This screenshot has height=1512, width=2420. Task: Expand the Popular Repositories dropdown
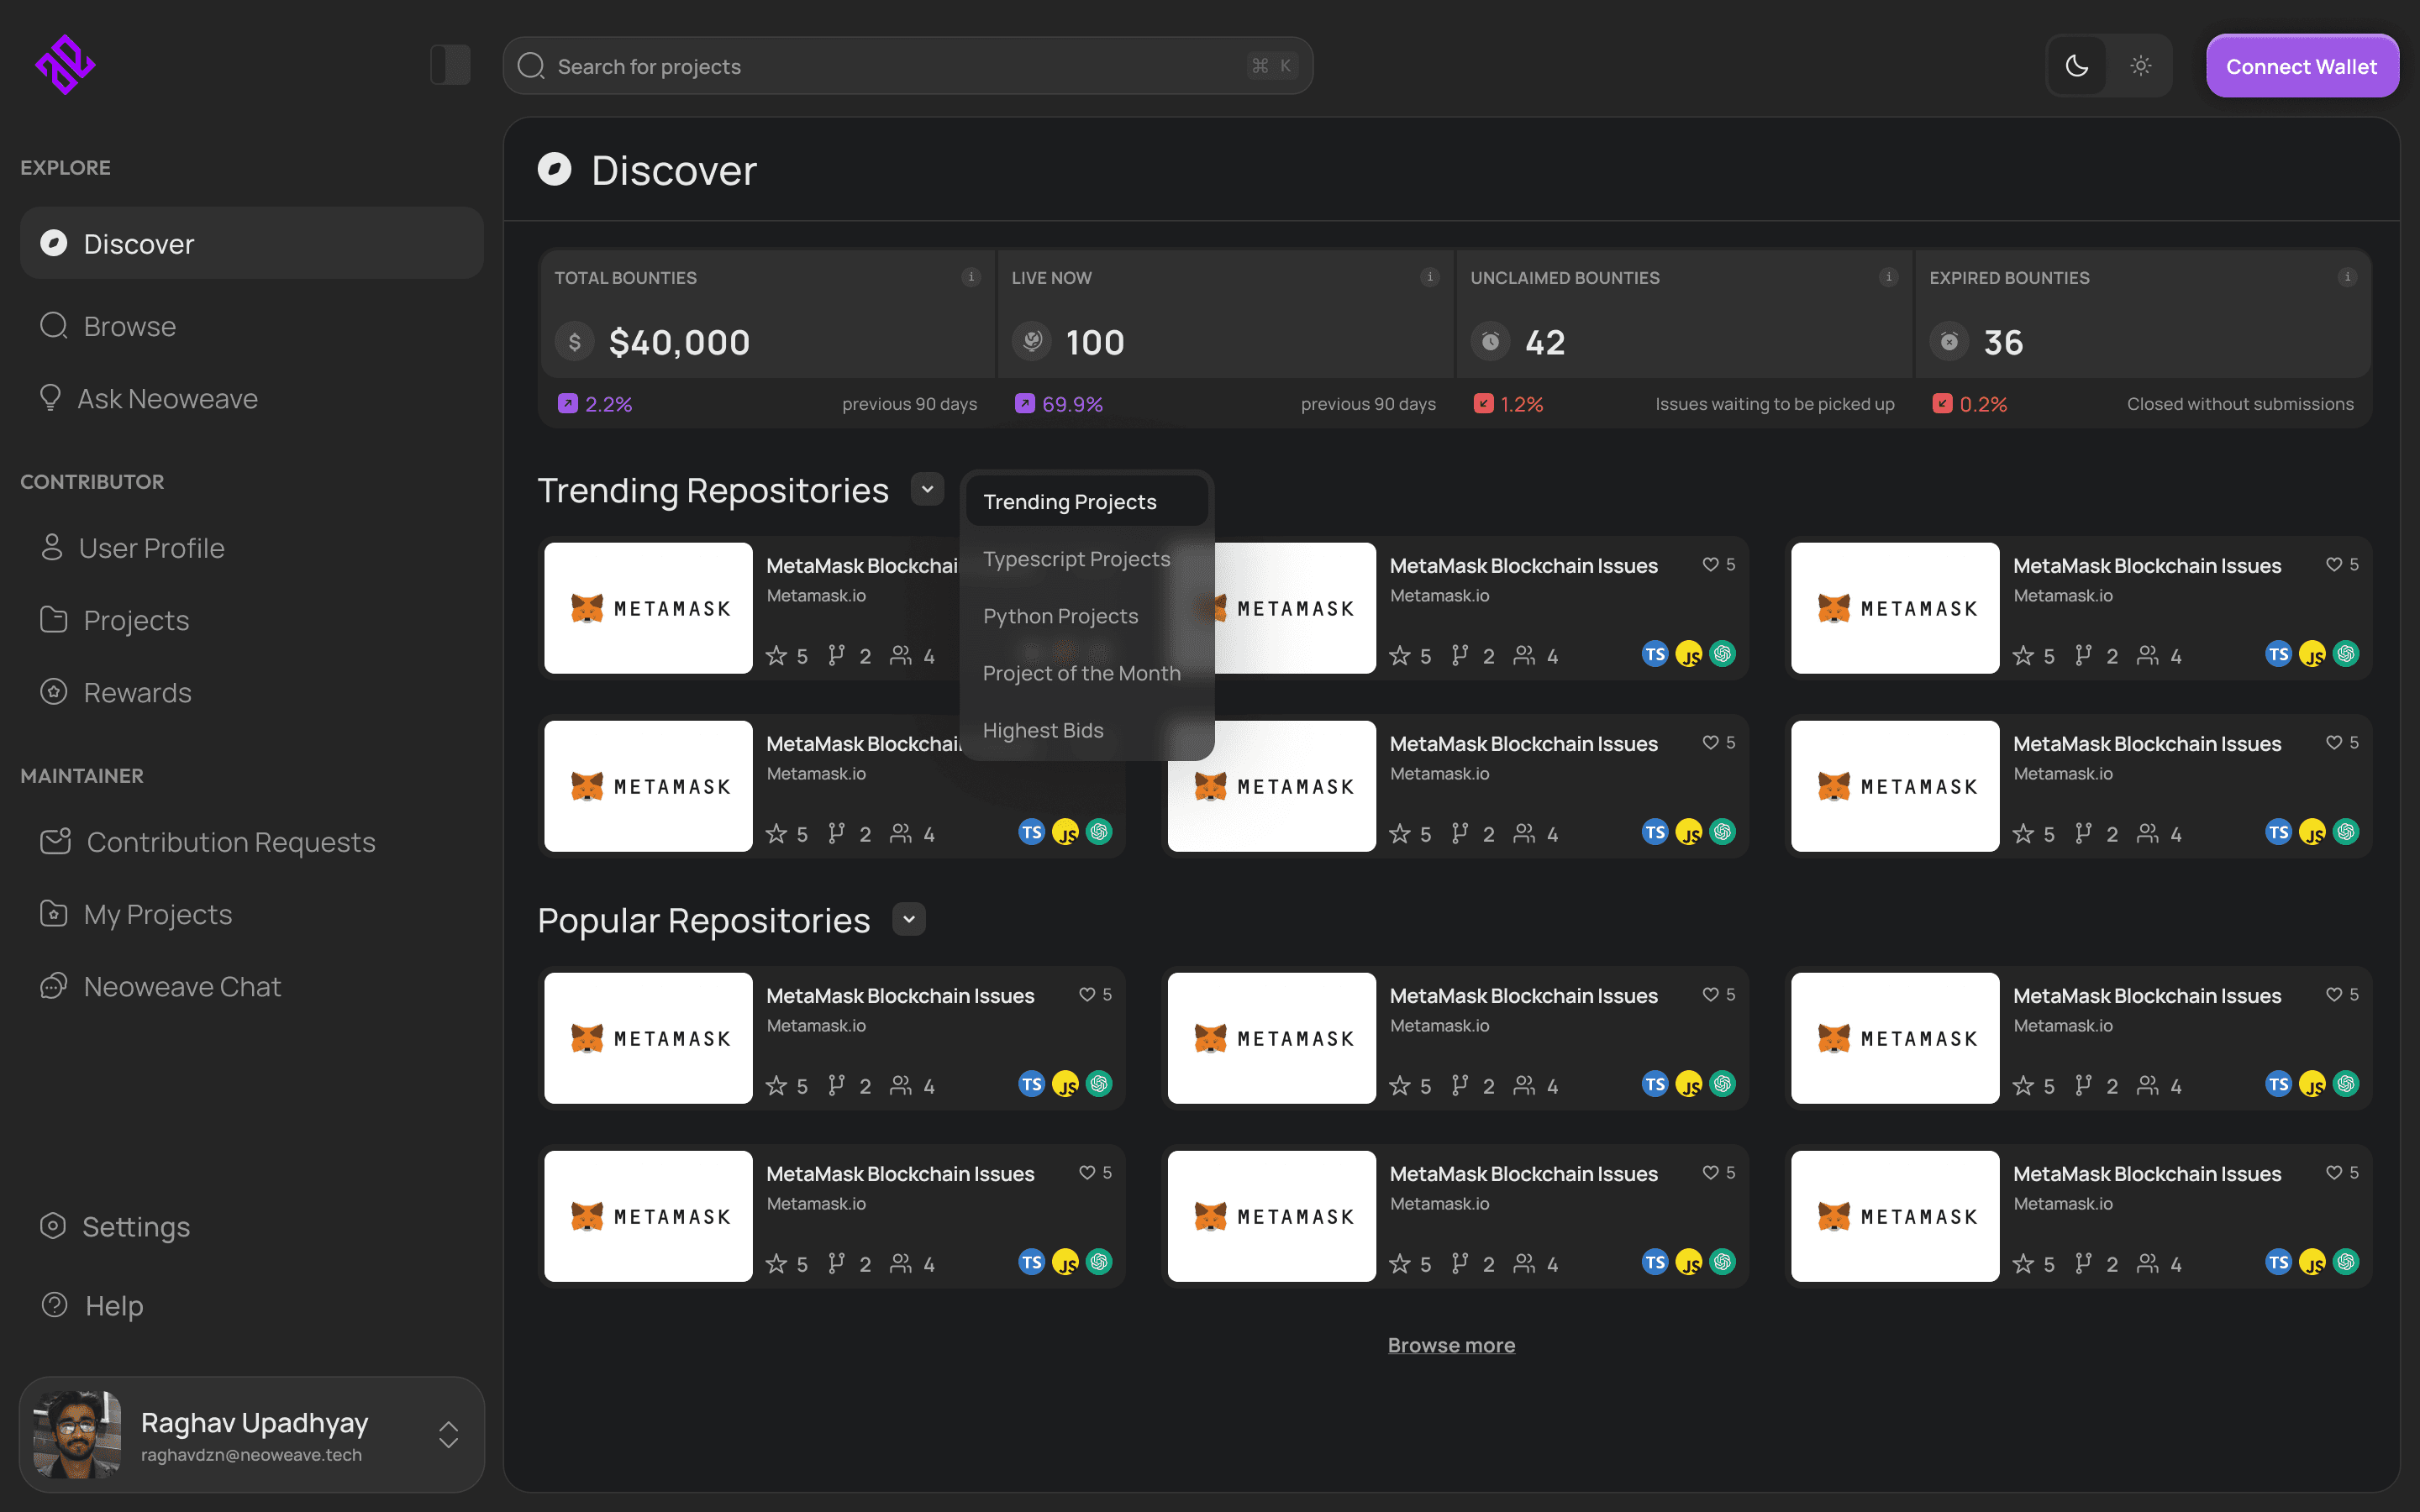[908, 919]
